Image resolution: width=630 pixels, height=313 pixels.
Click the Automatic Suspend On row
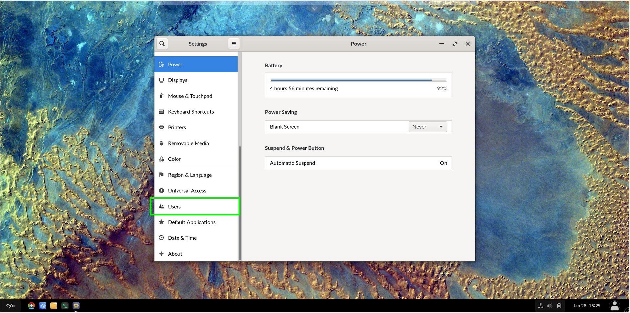coord(358,163)
